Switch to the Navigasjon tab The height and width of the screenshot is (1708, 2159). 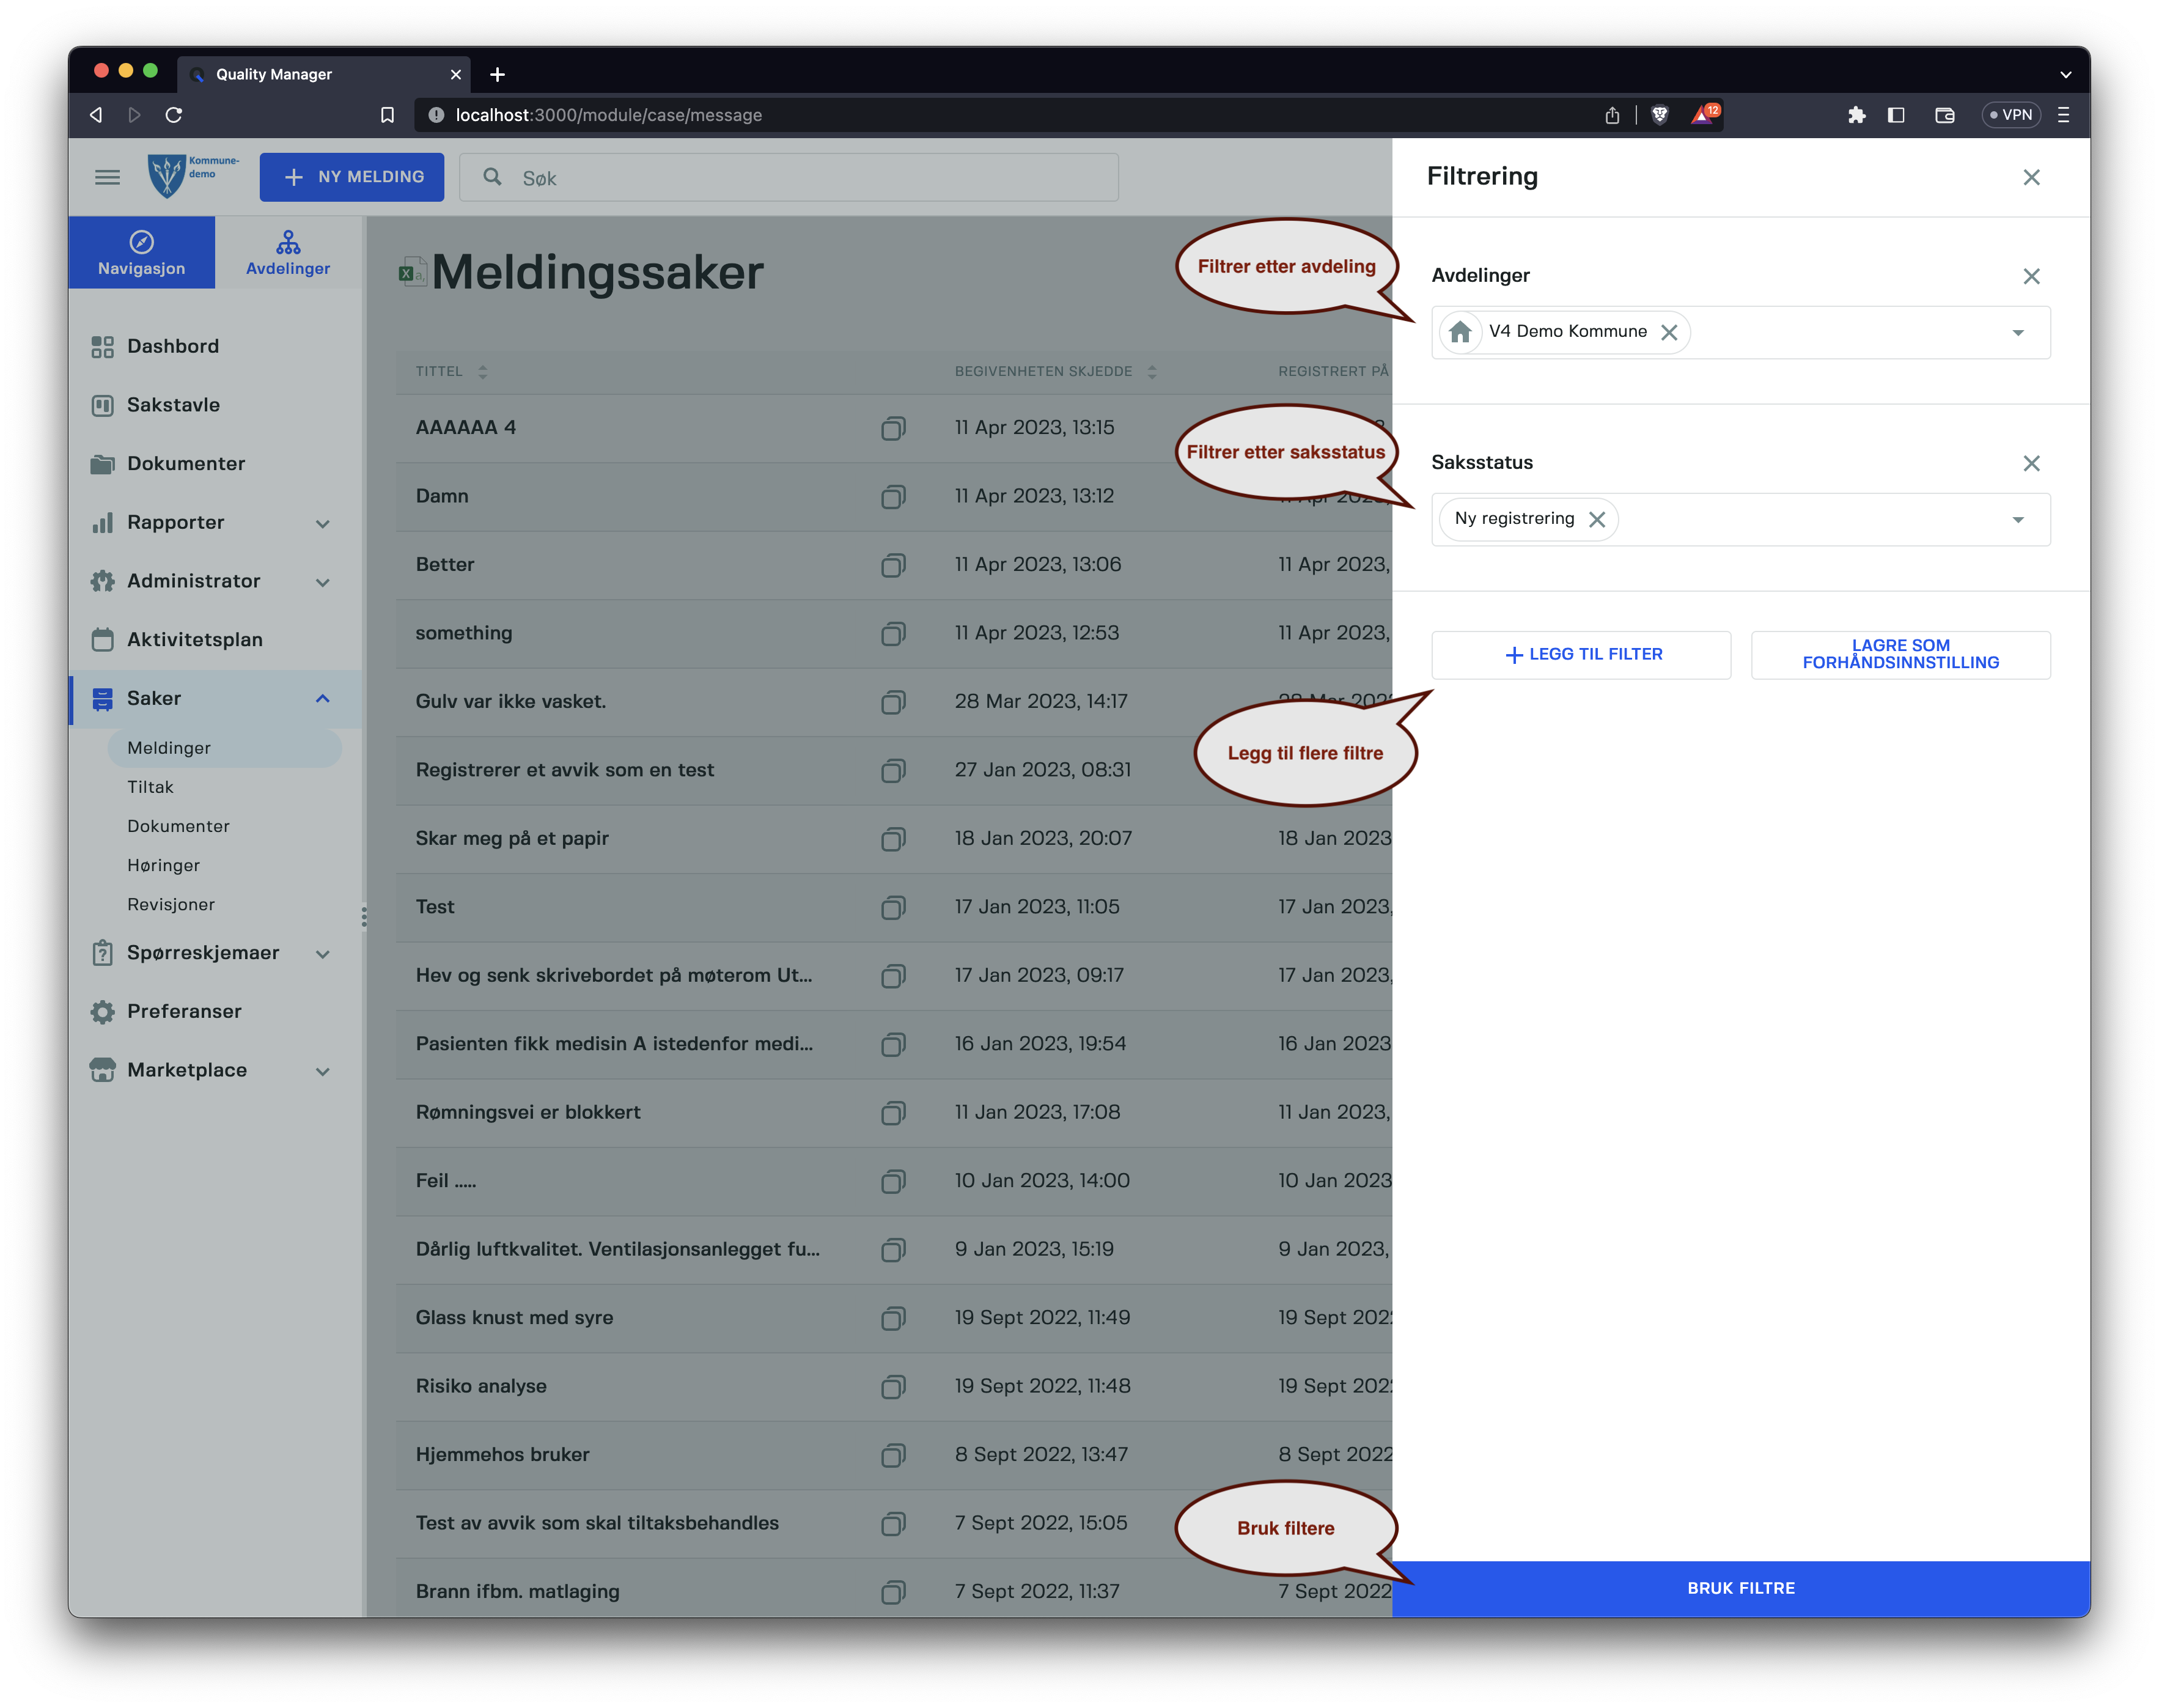pyautogui.click(x=142, y=253)
